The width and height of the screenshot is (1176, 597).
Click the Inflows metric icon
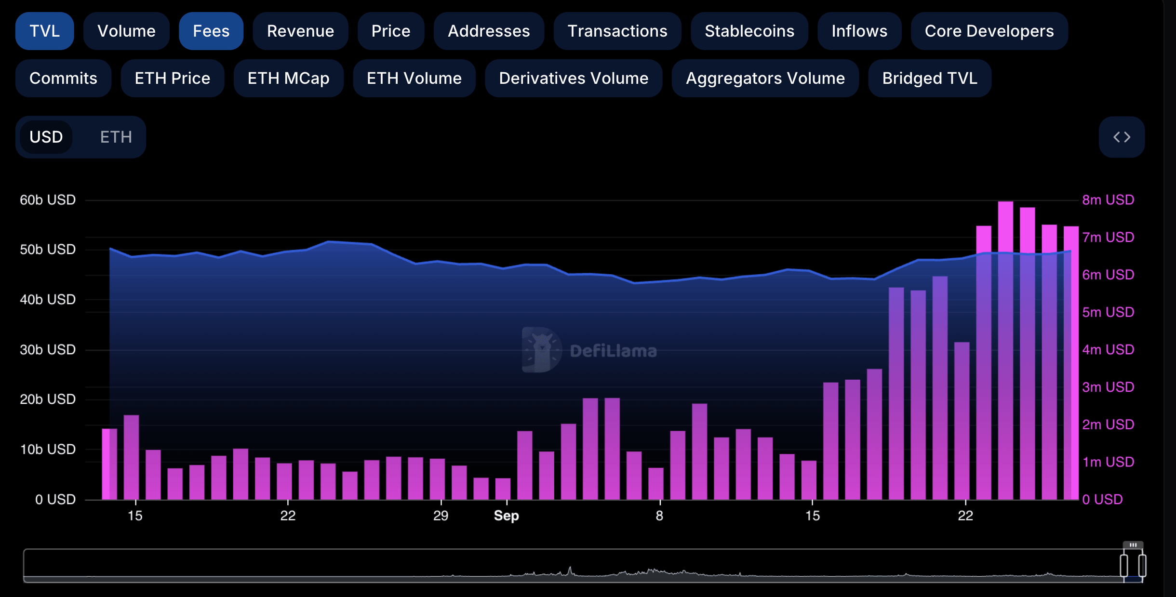[859, 30]
